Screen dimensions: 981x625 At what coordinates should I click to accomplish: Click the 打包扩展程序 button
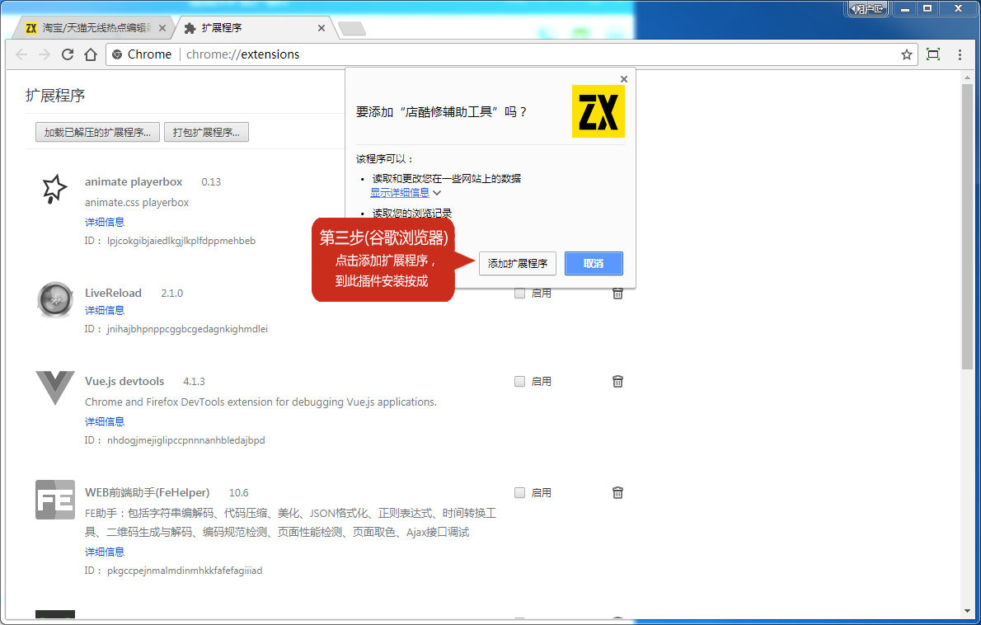tap(206, 132)
